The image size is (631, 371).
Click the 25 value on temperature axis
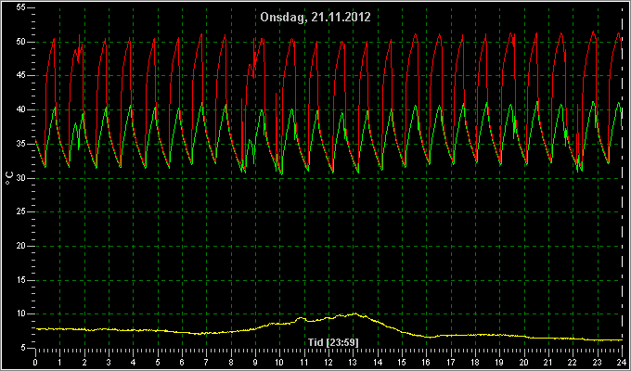(x=21, y=211)
